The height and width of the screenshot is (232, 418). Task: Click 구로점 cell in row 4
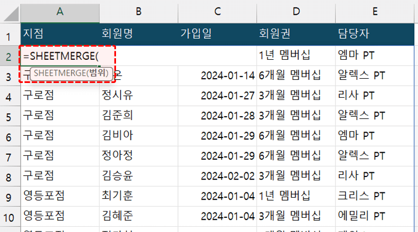click(x=60, y=96)
